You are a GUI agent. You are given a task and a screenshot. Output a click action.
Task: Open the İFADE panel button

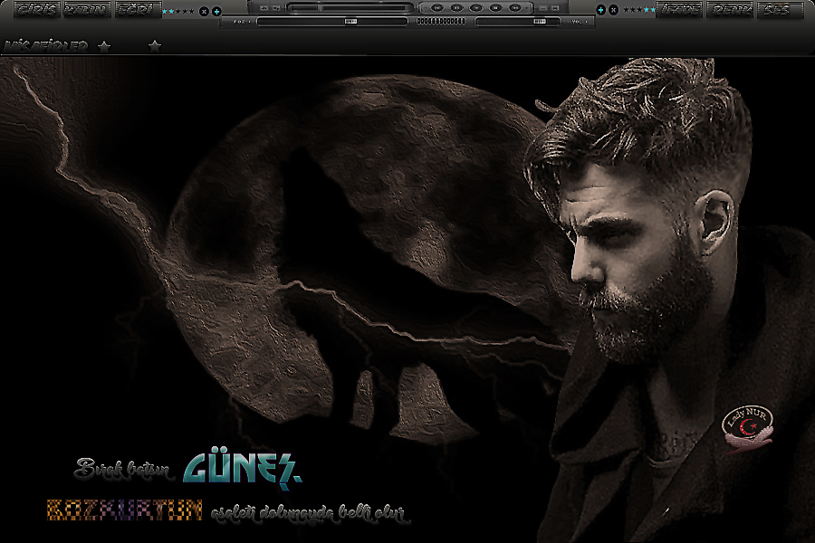click(x=679, y=10)
